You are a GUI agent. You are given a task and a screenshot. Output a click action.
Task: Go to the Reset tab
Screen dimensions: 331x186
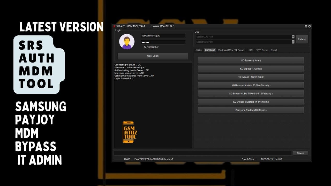point(274,50)
